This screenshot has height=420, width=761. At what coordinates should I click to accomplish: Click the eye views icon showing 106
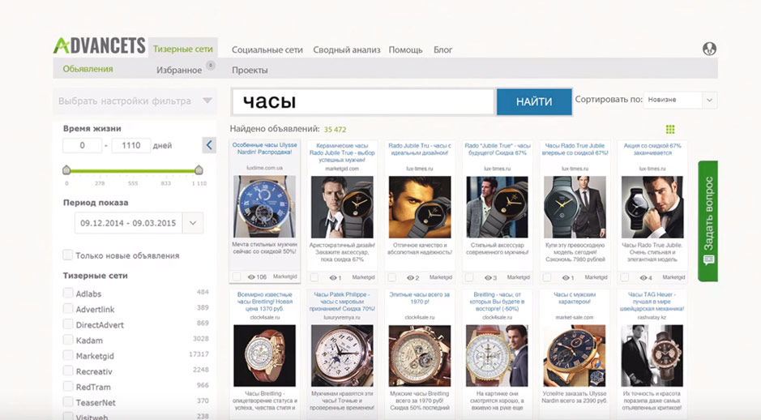coord(251,277)
